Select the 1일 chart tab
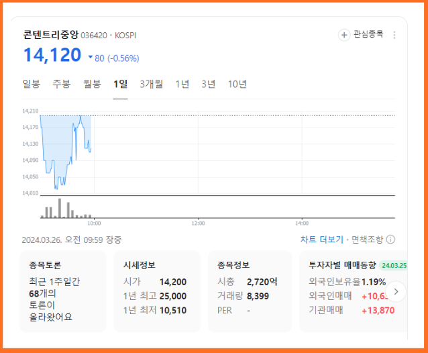428x353 pixels. pos(120,84)
